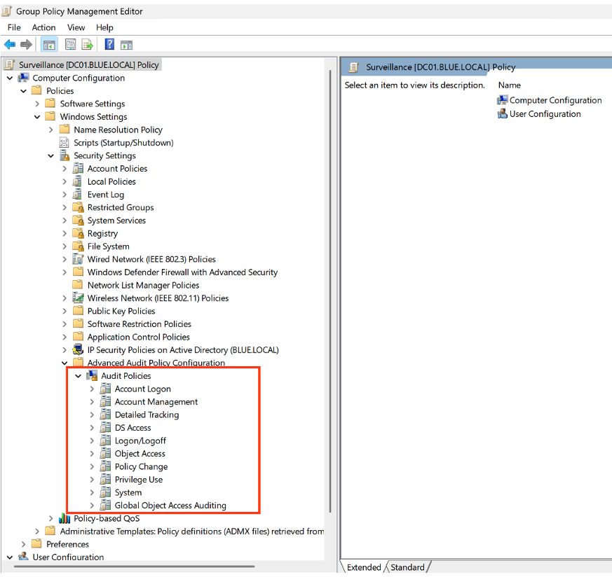Screen dimensions: 612x577
Task: Select Windows Defender Firewall with Advanced Security
Action: pos(182,272)
